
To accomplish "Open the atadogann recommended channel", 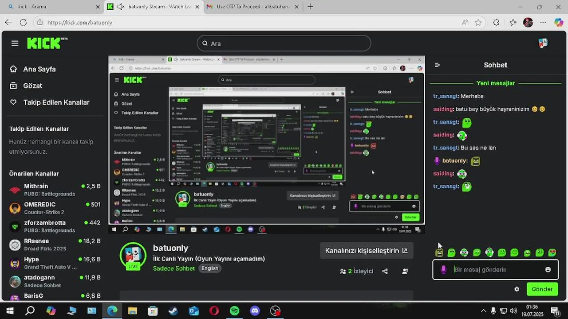I will pyautogui.click(x=55, y=281).
